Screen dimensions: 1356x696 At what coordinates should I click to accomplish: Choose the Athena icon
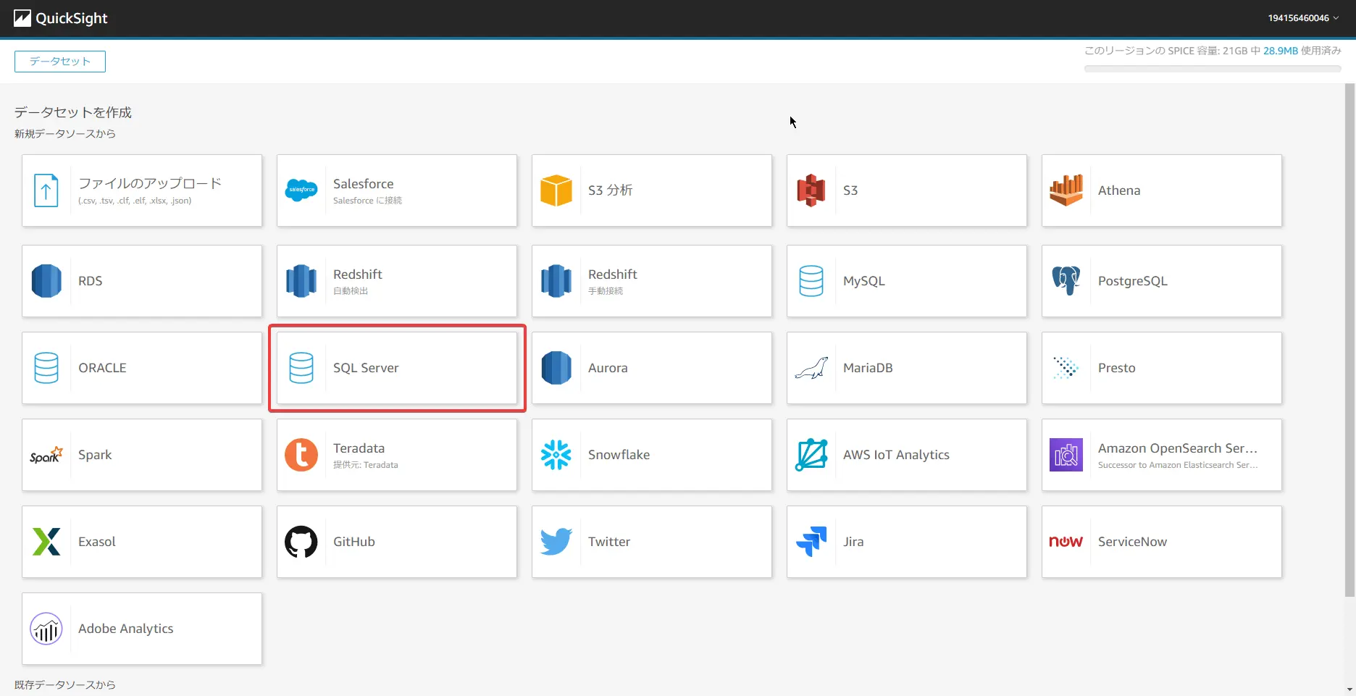pos(1066,190)
